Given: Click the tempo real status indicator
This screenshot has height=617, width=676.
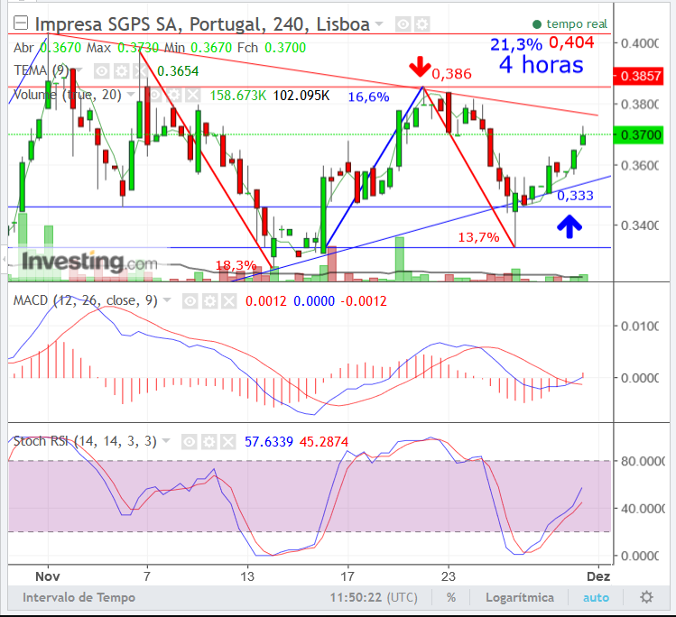Looking at the screenshot, I should 570,24.
